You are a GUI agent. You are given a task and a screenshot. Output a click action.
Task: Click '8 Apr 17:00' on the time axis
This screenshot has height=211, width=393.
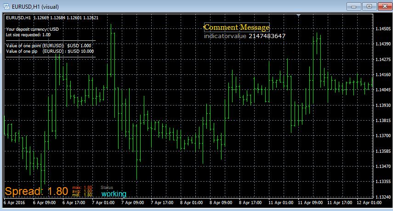pos(250,202)
